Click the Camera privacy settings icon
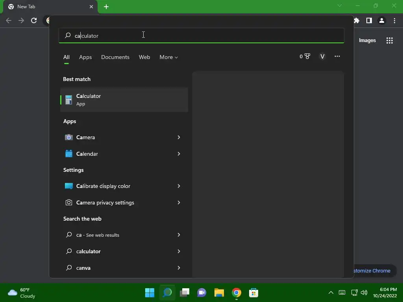The width and height of the screenshot is (403, 302). click(x=68, y=203)
